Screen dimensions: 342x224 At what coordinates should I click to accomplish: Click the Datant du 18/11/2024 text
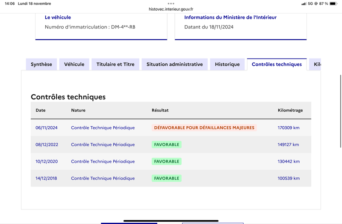209,27
